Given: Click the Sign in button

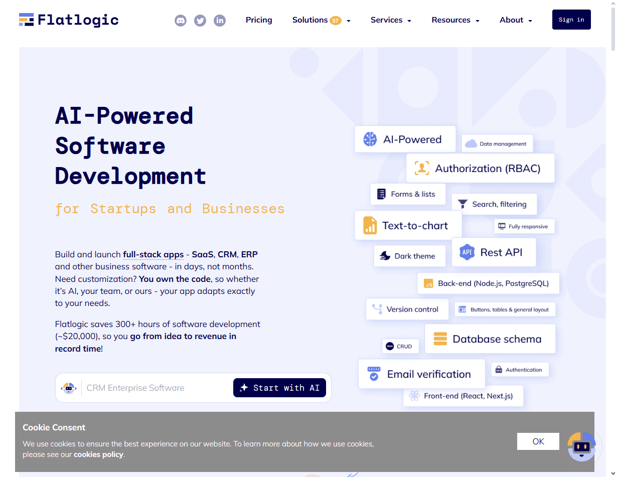Looking at the screenshot, I should tap(571, 20).
